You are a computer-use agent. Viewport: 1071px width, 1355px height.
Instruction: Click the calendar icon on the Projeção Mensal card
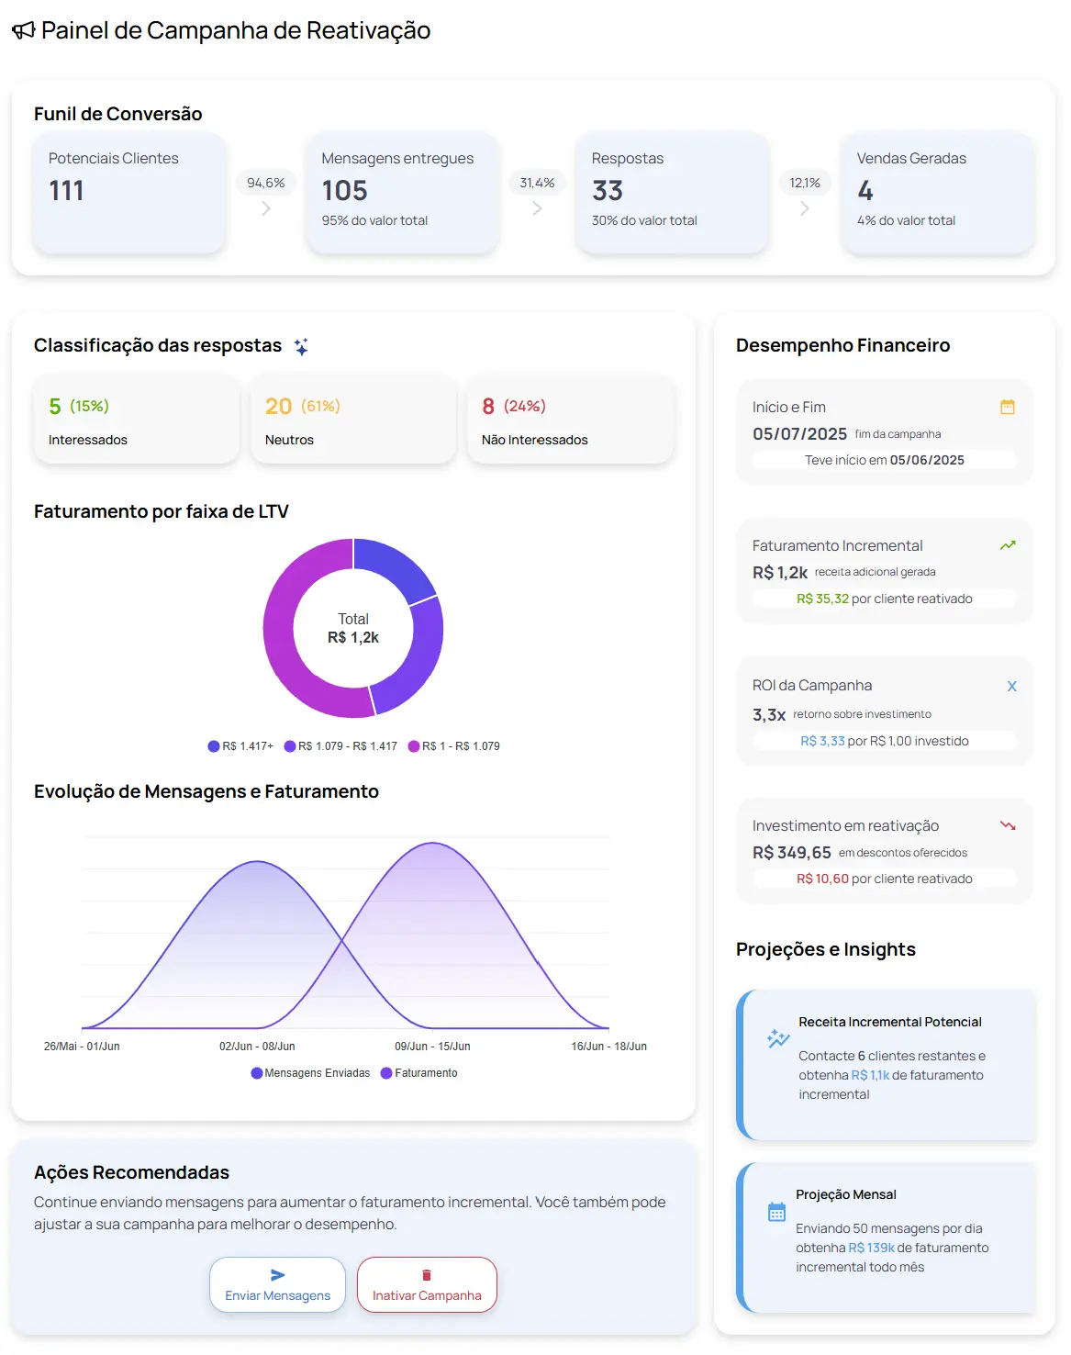click(775, 1210)
